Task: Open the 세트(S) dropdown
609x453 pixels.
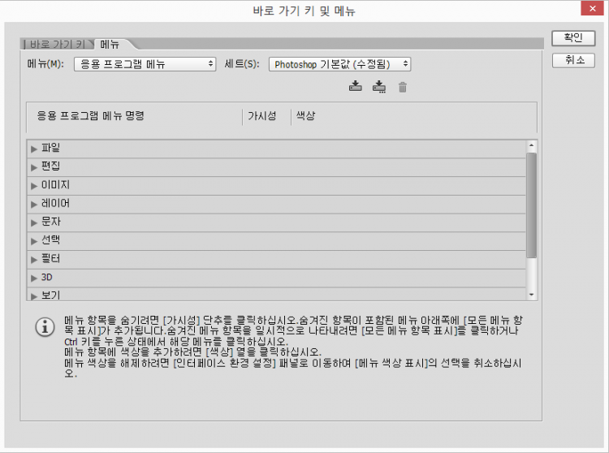Action: tap(339, 64)
